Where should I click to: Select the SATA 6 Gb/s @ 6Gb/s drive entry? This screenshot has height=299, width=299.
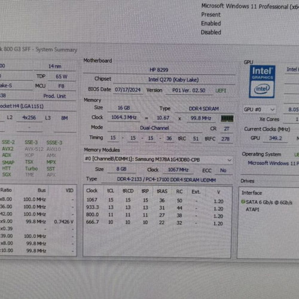click(269, 202)
